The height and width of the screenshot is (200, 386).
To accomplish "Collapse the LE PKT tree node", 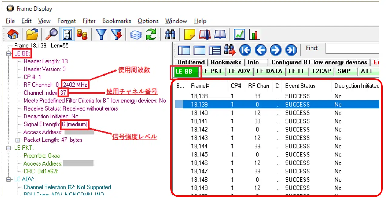I will click(8, 148).
